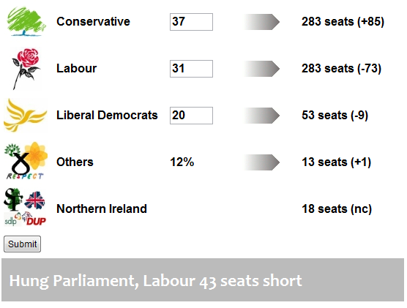Viewport: 407px width, 308px height.
Task: Click the arrow in the Labour row
Action: click(x=261, y=69)
